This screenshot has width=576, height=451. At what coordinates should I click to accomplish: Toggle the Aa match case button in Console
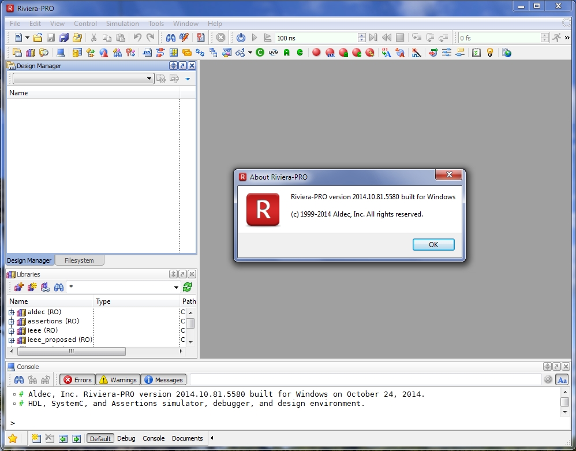click(562, 380)
